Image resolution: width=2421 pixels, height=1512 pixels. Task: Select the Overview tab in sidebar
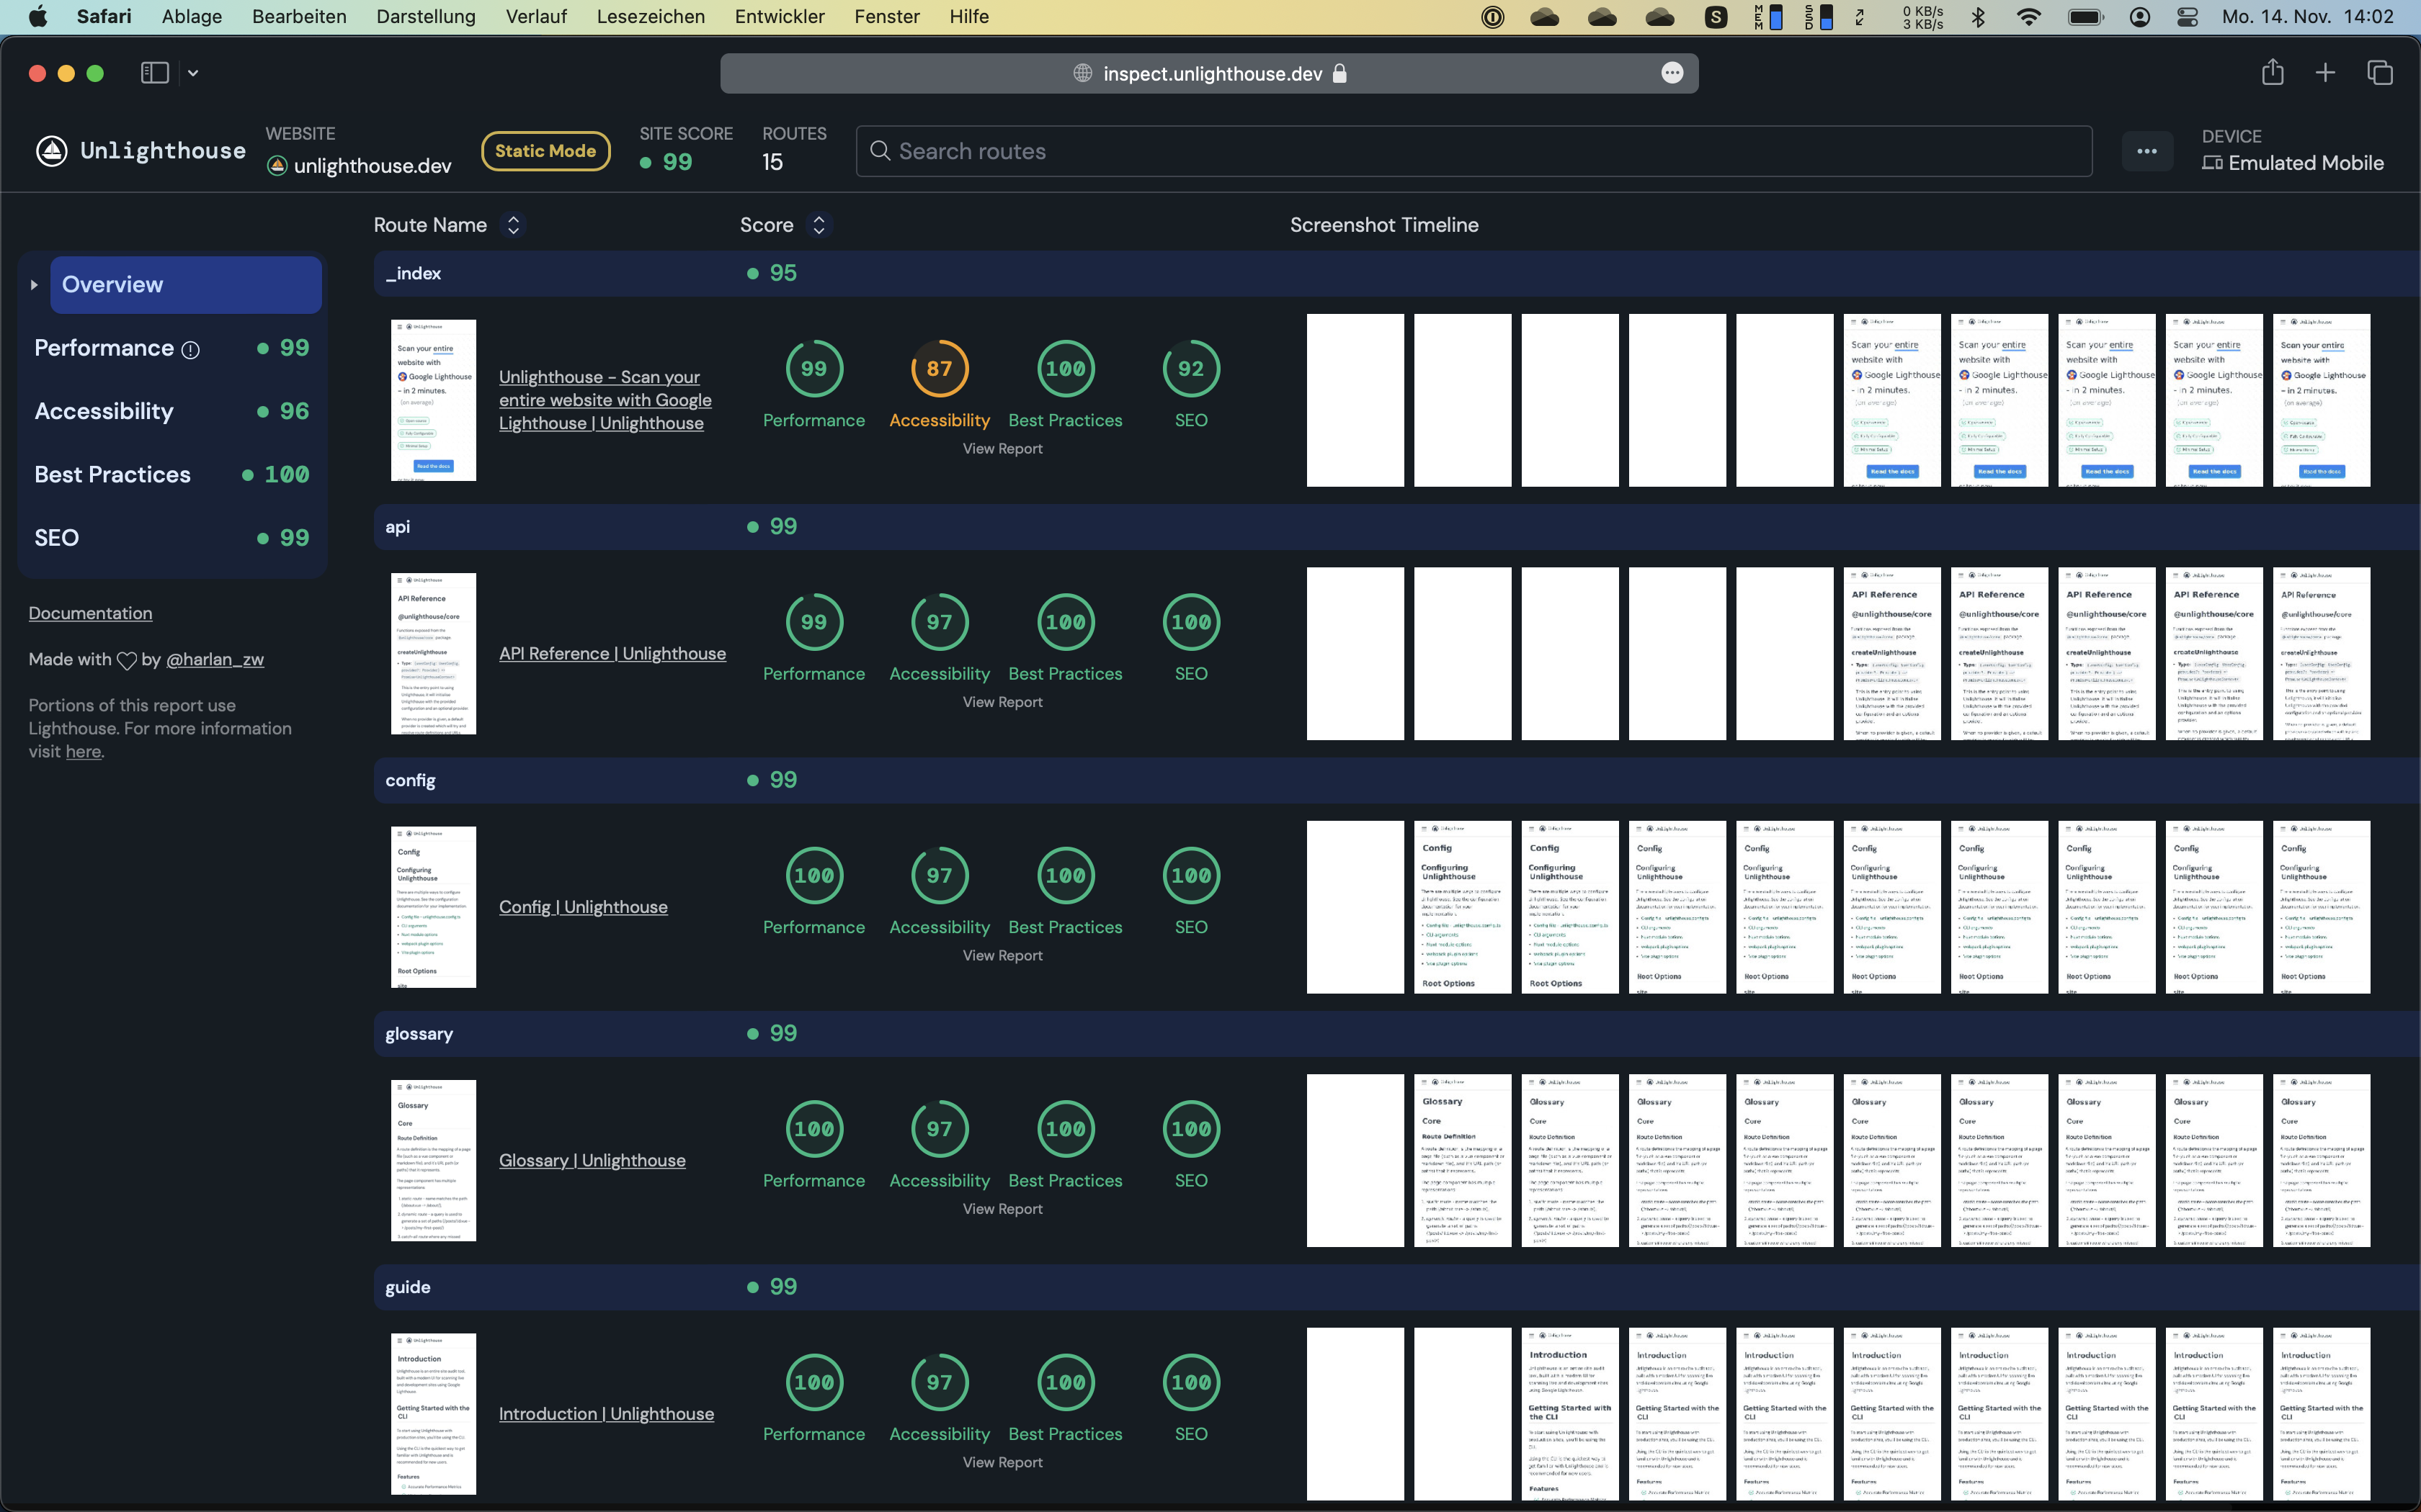point(186,285)
